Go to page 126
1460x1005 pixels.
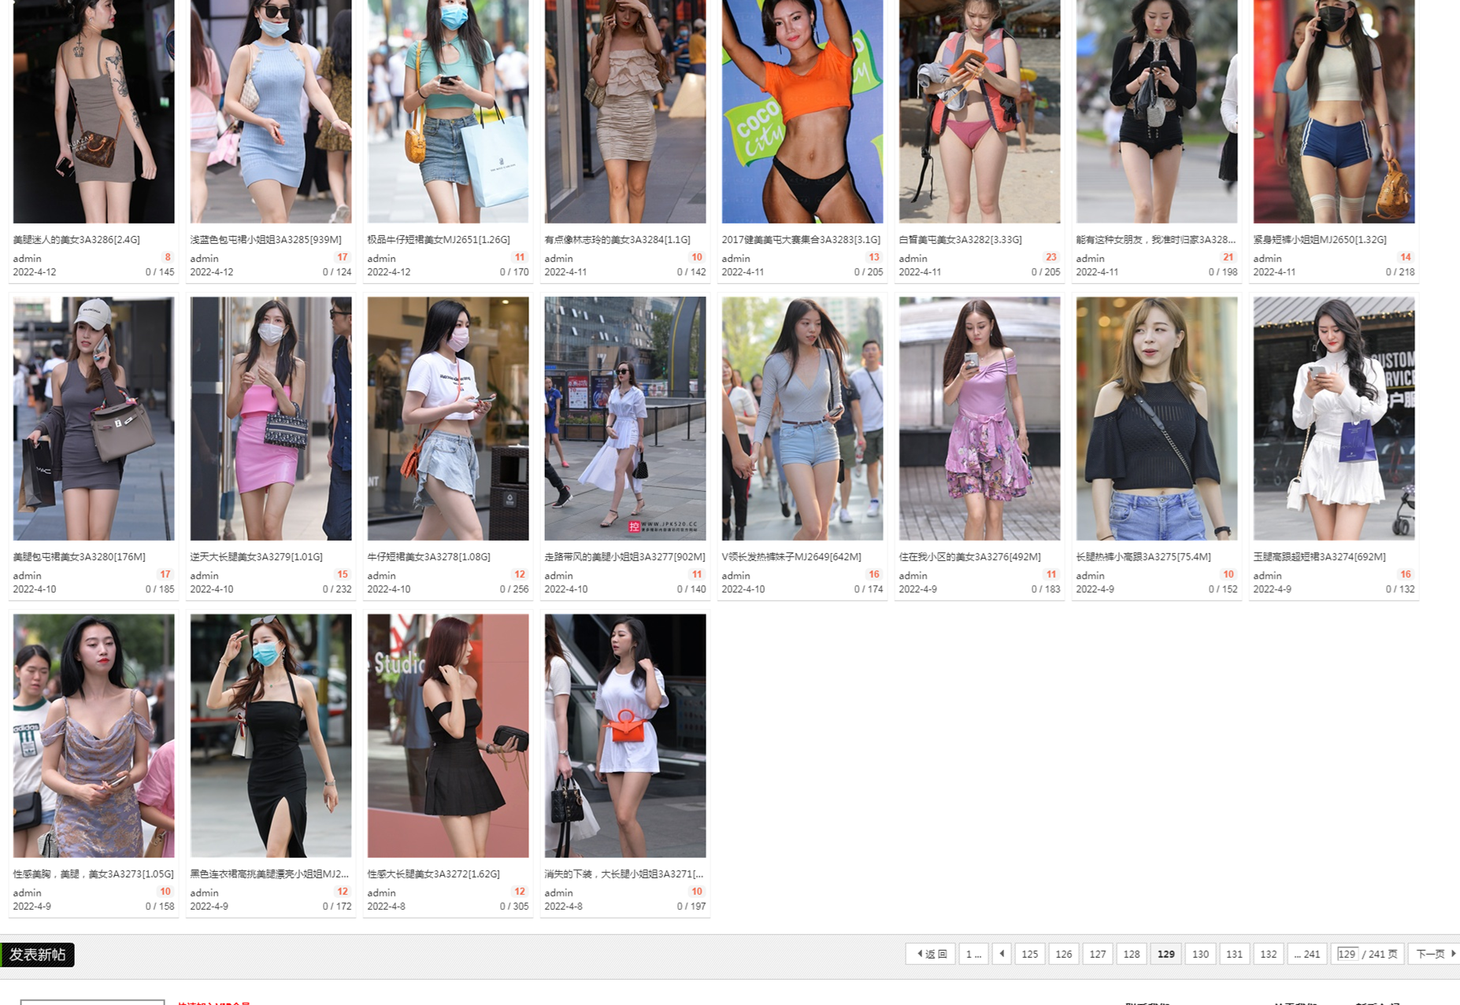coord(1063,954)
